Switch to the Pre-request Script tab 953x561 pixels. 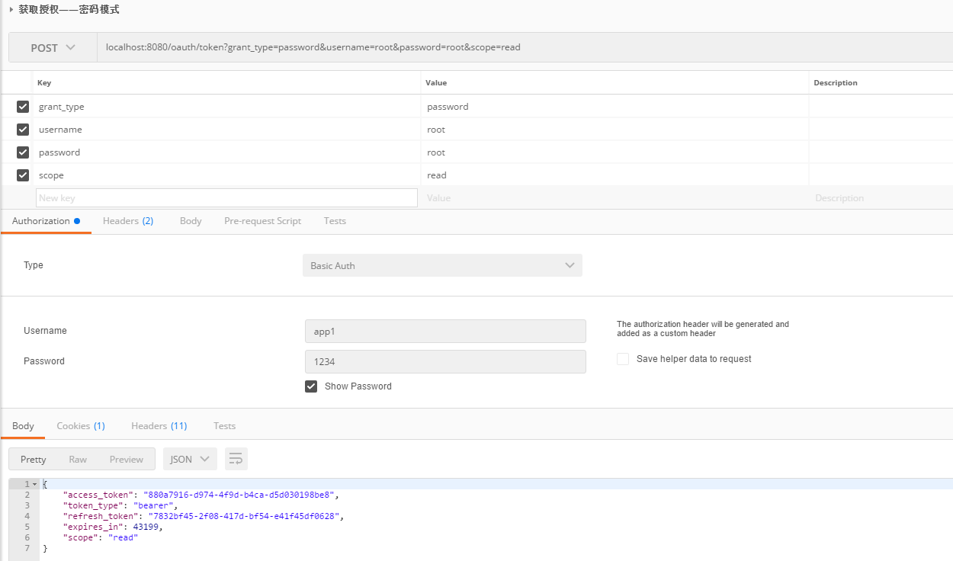coord(262,220)
